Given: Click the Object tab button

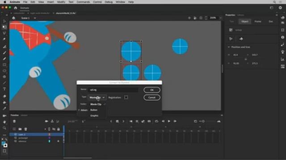Looking at the screenshot, I should [244, 21].
